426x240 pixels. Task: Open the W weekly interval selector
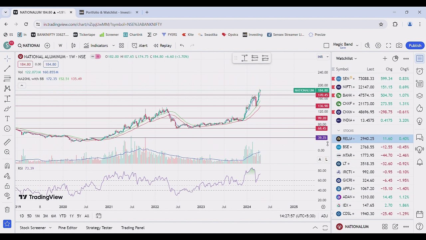[60, 45]
